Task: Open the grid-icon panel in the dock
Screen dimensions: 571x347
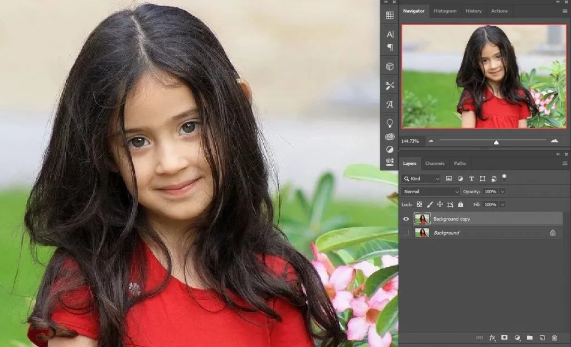Action: point(390,15)
